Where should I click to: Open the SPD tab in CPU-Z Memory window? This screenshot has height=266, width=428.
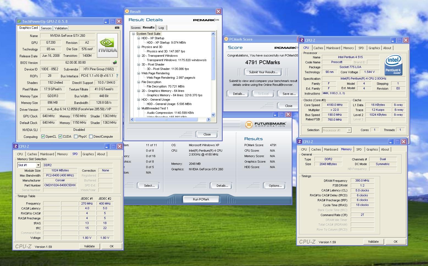click(x=359, y=149)
